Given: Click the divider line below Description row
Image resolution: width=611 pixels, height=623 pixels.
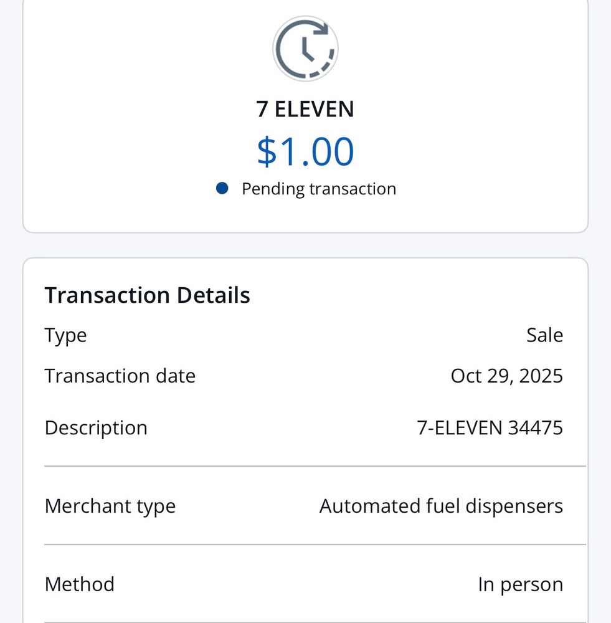Looking at the screenshot, I should [x=315, y=466].
